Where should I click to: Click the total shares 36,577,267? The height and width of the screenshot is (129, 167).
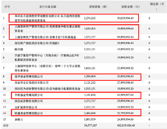90,125
